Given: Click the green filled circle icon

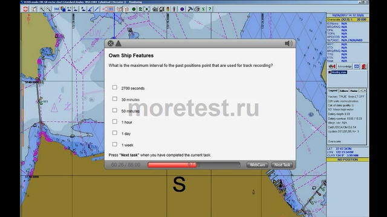Looking at the screenshot, I should point(134,9).
